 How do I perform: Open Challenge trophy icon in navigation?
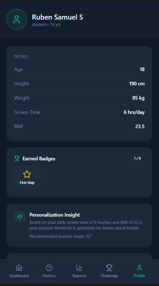coord(109,268)
